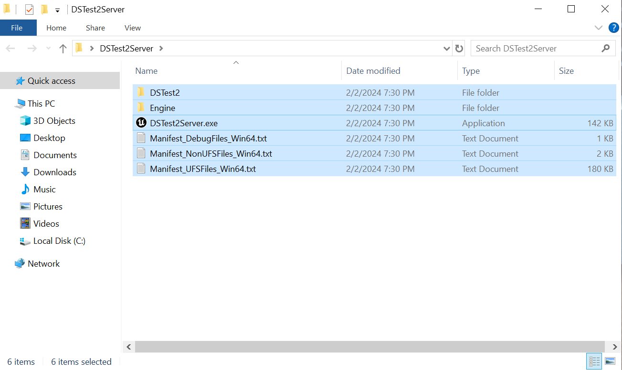Click the window's folder icon in the title bar
This screenshot has width=622, height=370.
tap(7, 9)
